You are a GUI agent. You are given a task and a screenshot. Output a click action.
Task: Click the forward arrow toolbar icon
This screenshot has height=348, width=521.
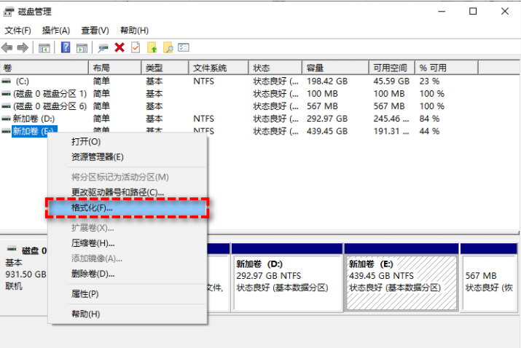click(x=23, y=48)
